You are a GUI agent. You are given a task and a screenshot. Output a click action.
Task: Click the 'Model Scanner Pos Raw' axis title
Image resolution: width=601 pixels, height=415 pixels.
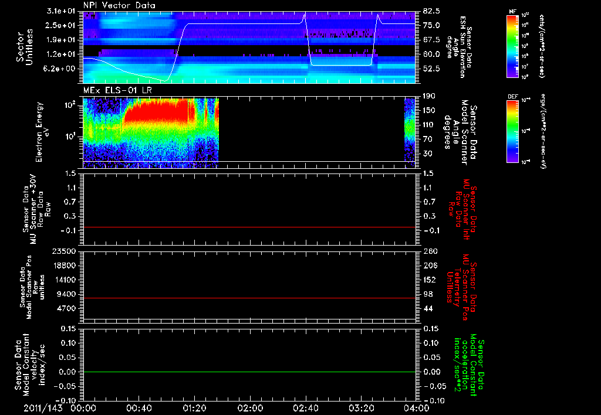click(x=32, y=287)
